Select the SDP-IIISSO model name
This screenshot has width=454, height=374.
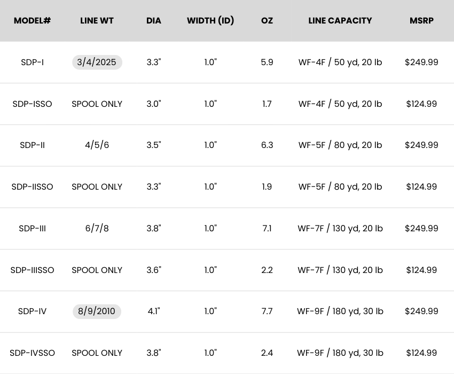(32, 270)
